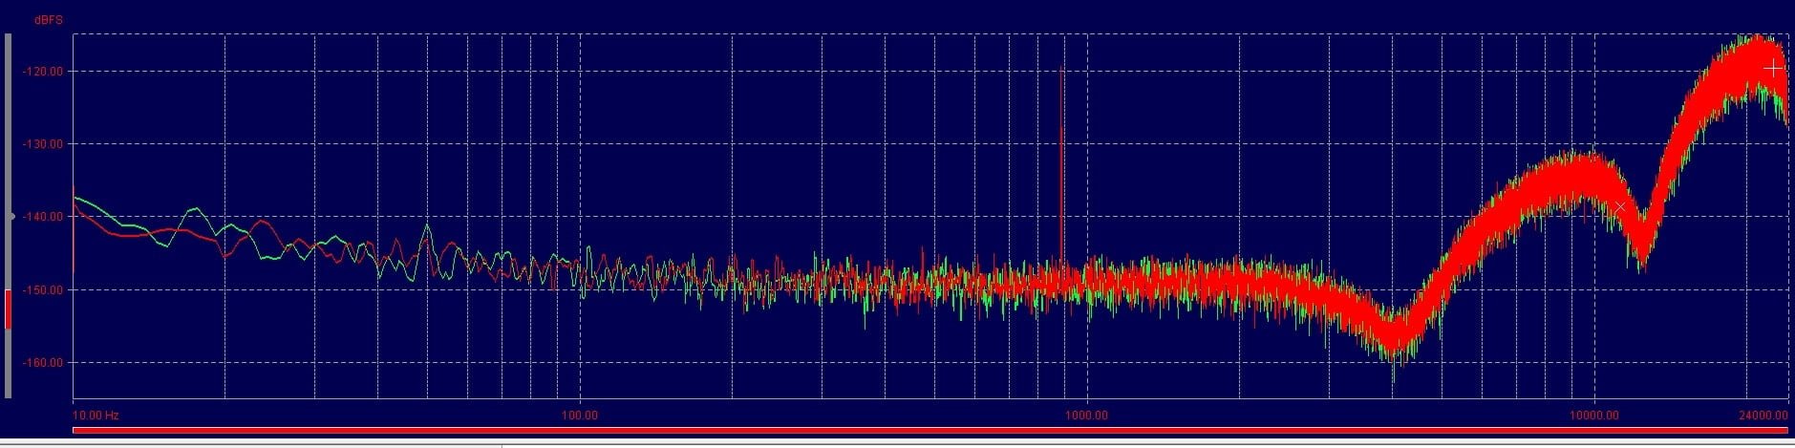
Task: Click the -120.00 y-axis label
Action: pos(47,72)
